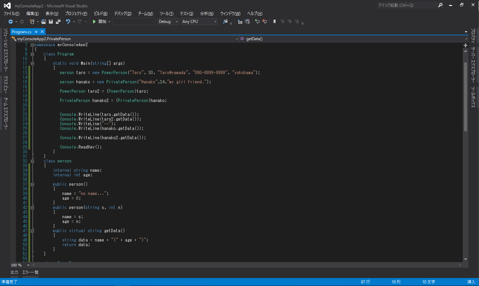This screenshot has height=286, width=479.
Task: Open the ツール(T) menu
Action: [167, 14]
